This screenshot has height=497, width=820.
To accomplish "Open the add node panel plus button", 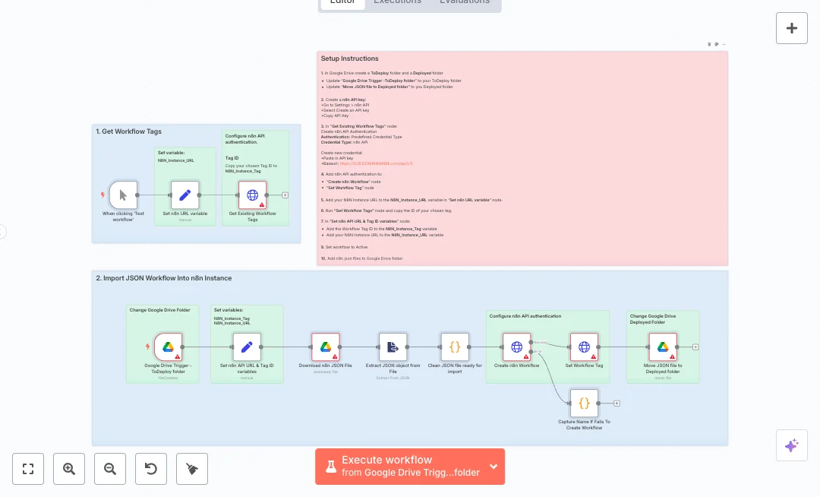I will click(791, 28).
